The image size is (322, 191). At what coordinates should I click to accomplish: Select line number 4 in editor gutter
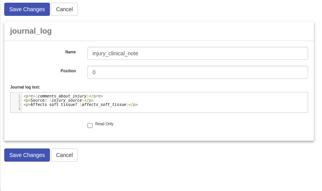[19, 109]
